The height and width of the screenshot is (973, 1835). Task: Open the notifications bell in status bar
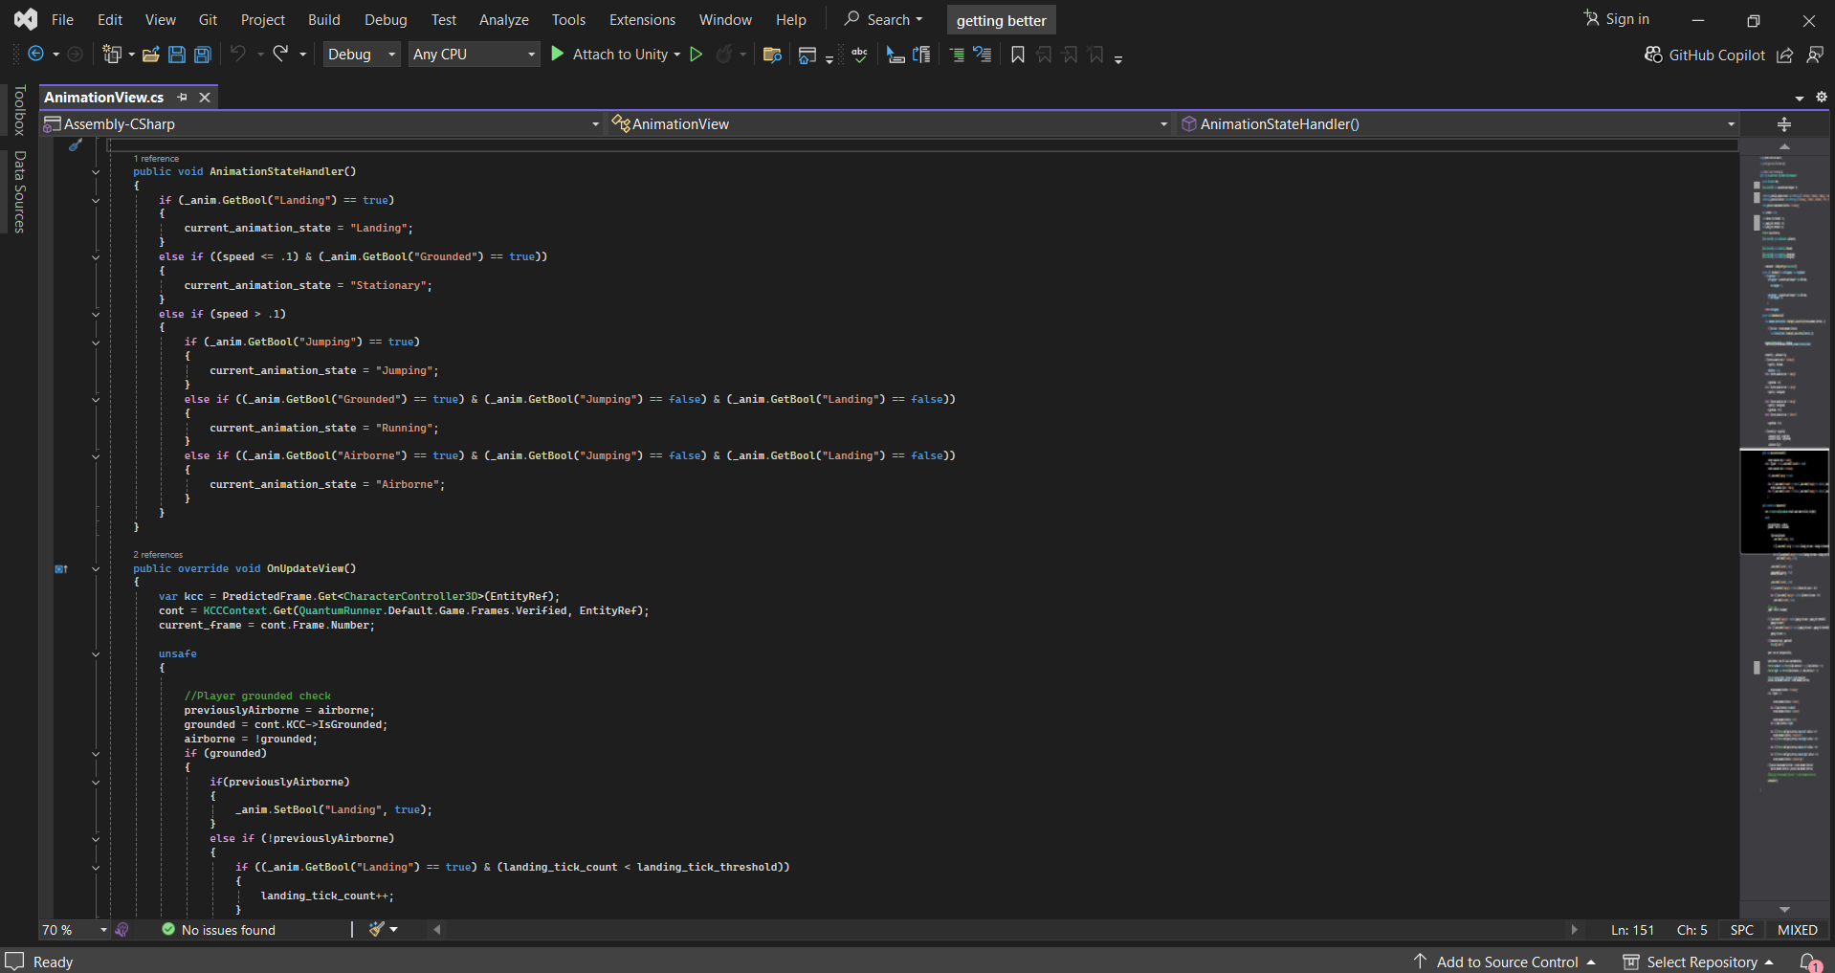pos(1808,962)
